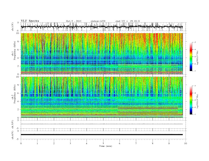209x161 pixels.
Task: Click the "VLF Spectra" plot title
Action: coord(30,21)
